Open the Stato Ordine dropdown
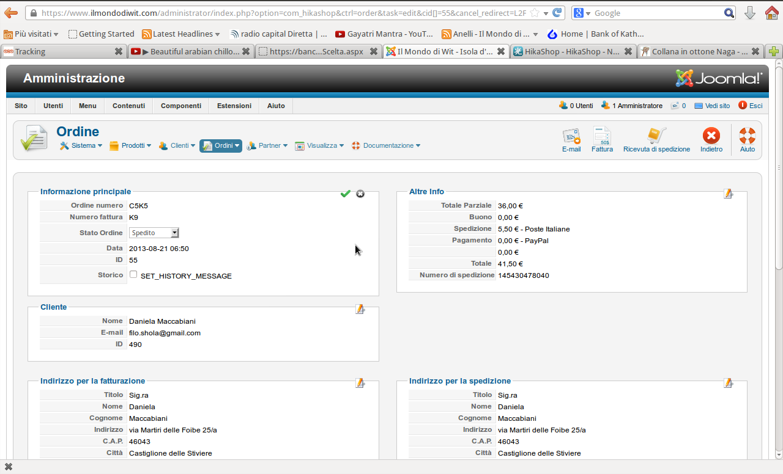Screen dimensions: 783x474 (154, 233)
